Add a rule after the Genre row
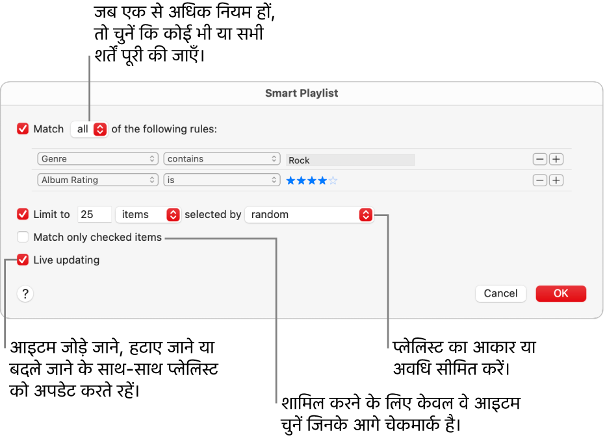605x440 pixels. [556, 159]
